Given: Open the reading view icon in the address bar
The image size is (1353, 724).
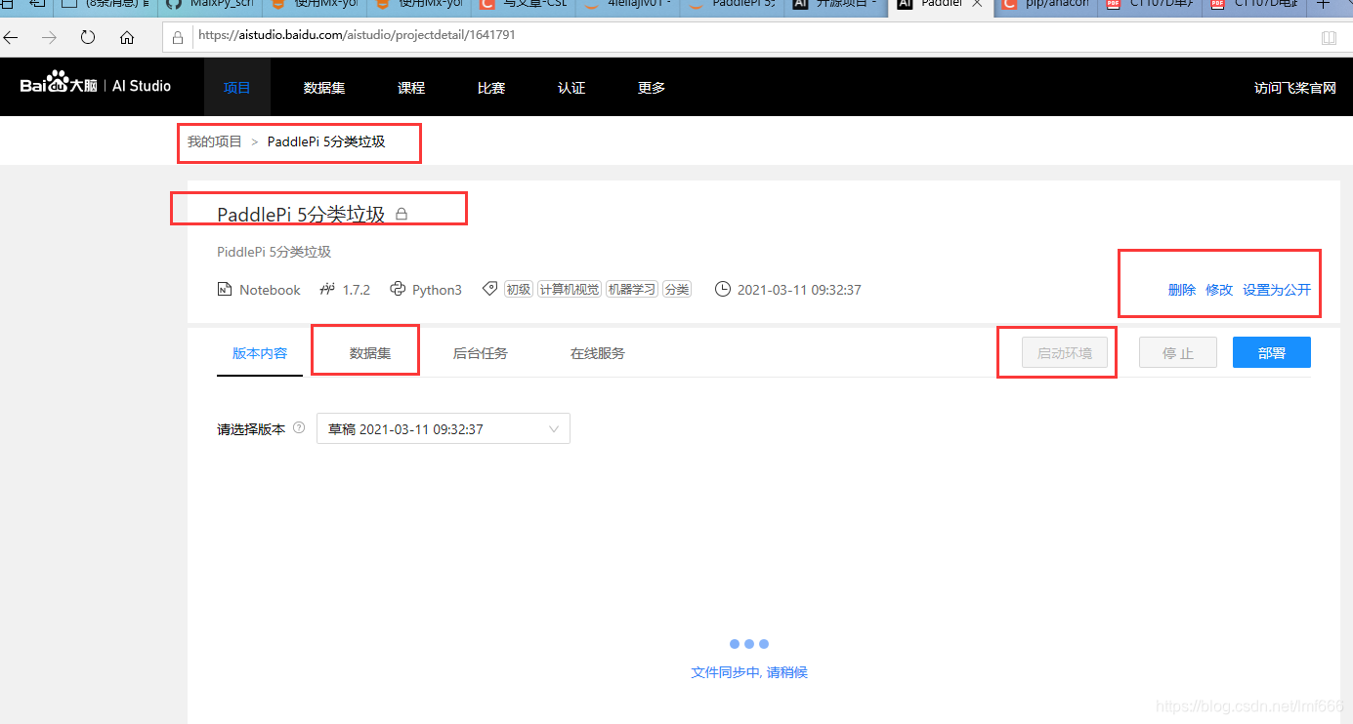Looking at the screenshot, I should 1329,37.
